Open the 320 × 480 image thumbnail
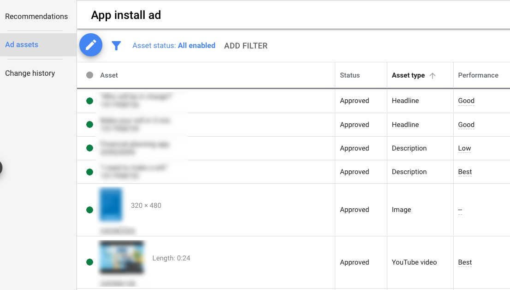 111,205
